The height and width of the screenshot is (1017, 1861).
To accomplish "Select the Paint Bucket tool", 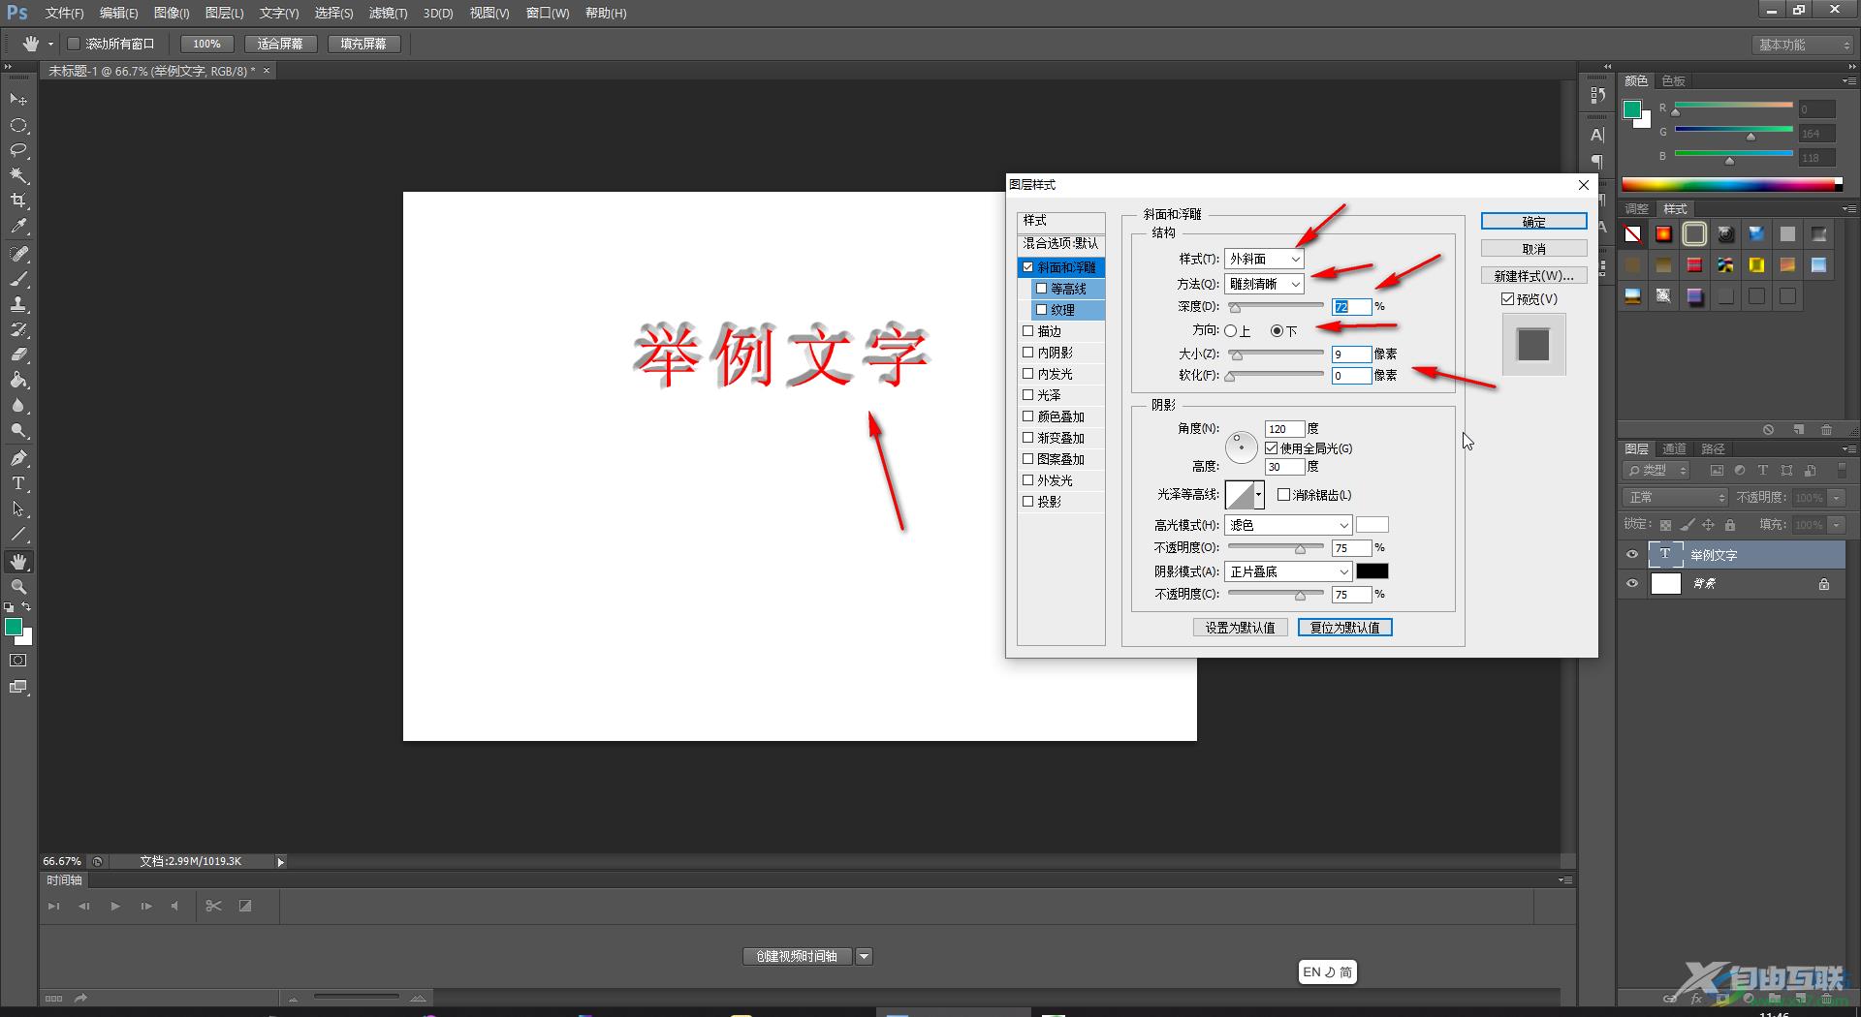I will point(18,380).
